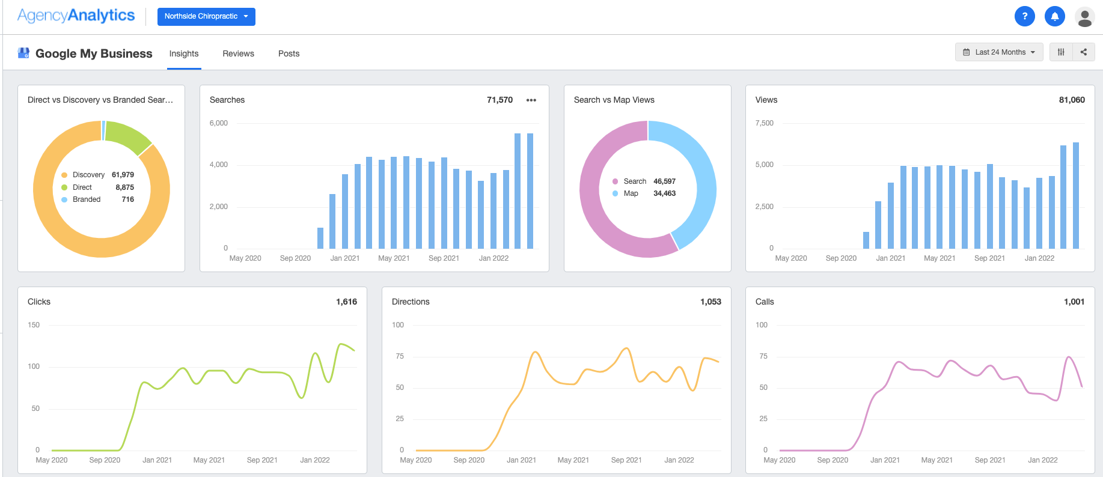Switch to the Posts tab

(289, 53)
